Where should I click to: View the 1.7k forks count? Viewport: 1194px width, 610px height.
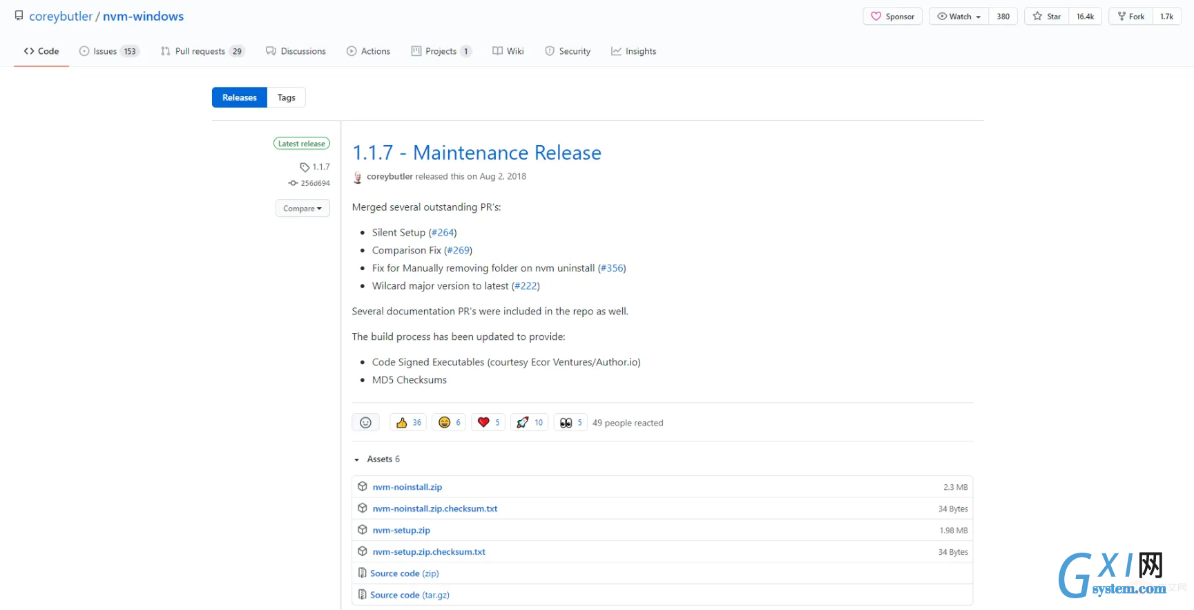click(x=1166, y=17)
